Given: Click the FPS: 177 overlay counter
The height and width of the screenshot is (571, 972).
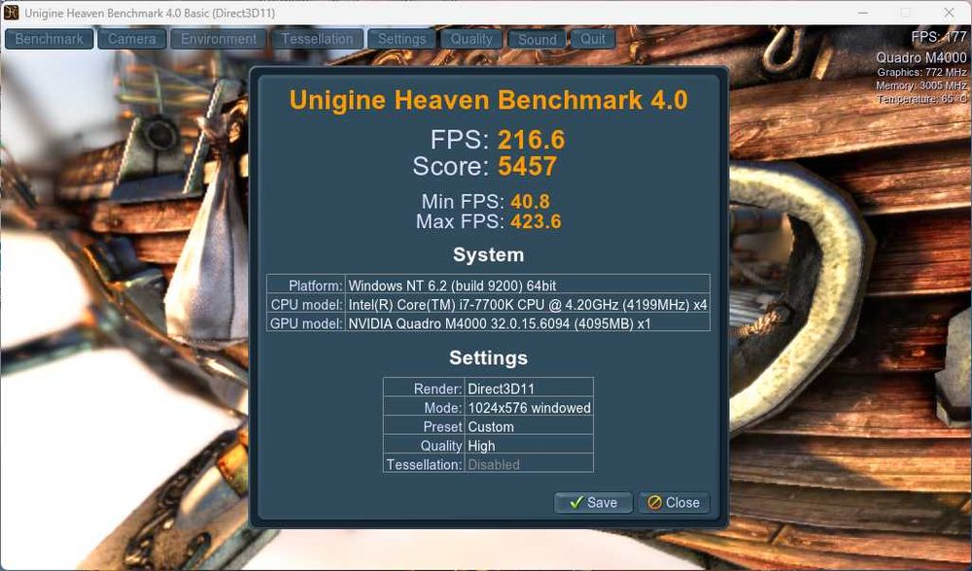Looking at the screenshot, I should [939, 37].
